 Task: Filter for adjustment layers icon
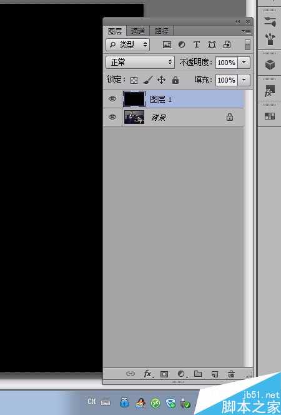(182, 44)
